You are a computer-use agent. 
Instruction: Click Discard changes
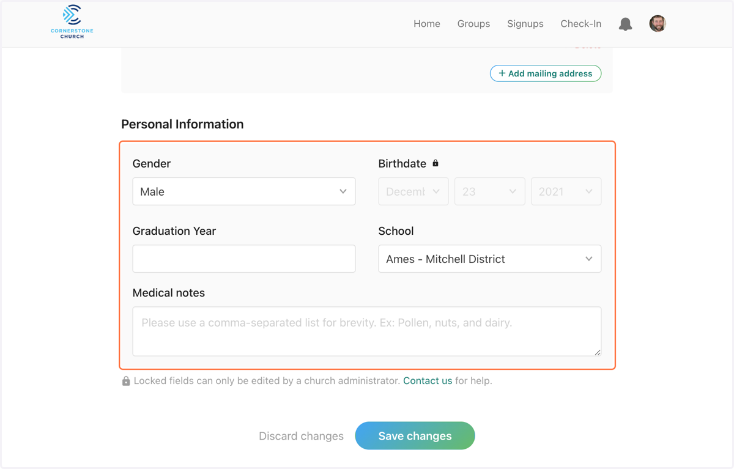click(301, 436)
